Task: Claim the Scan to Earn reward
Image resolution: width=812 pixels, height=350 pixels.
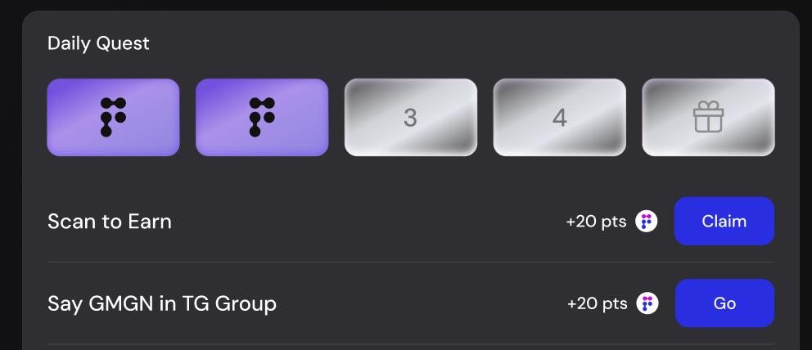Action: (x=724, y=222)
